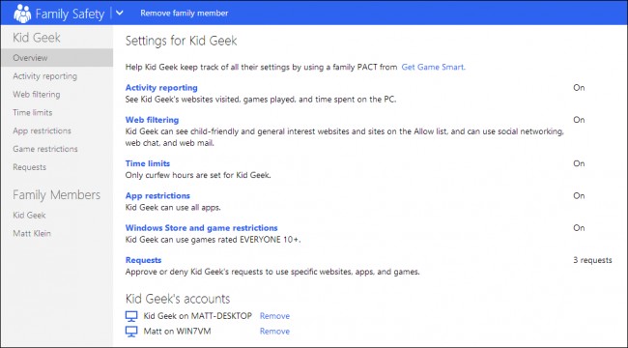This screenshot has width=628, height=348.
Task: Click the Approve or deny requests description
Action: coord(272,272)
